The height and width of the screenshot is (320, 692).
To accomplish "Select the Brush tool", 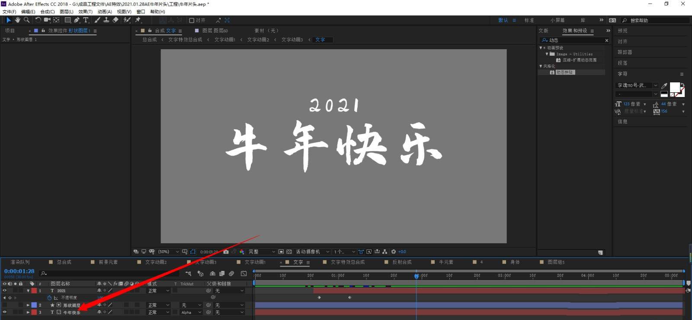I will point(97,20).
